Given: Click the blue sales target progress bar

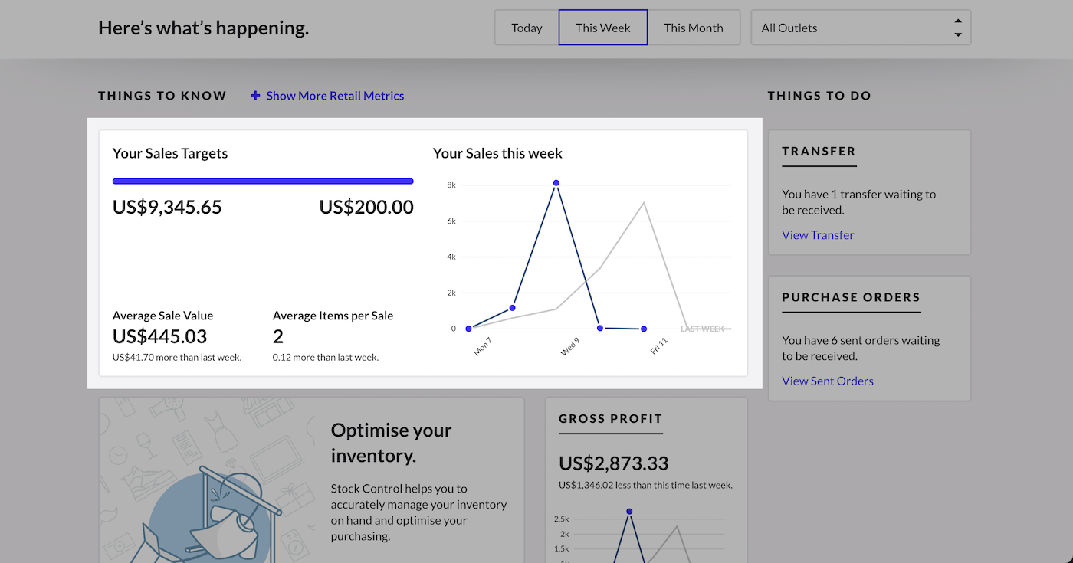Looking at the screenshot, I should pyautogui.click(x=263, y=182).
